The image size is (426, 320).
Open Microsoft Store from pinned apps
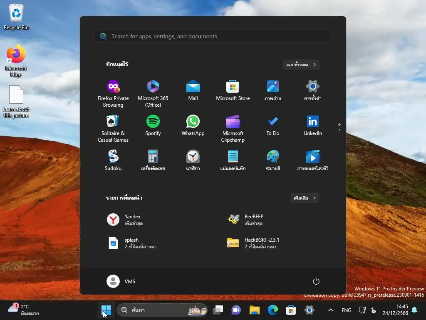click(233, 91)
